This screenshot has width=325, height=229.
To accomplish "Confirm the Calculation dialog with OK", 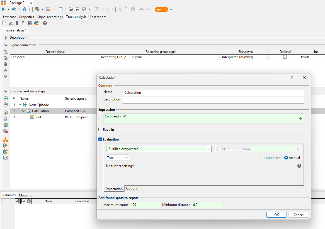I will [277, 215].
